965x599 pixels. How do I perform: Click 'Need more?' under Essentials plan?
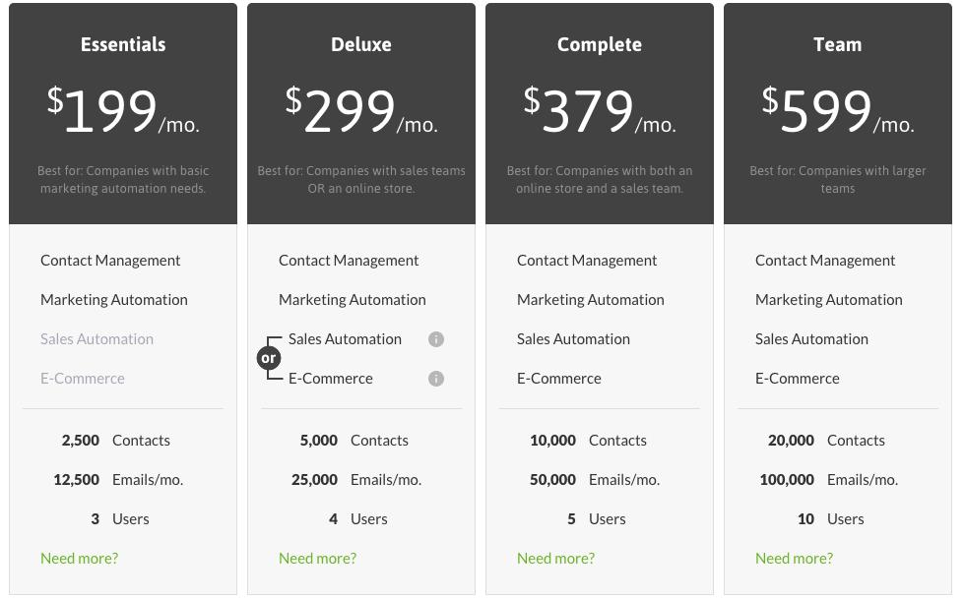pos(79,559)
